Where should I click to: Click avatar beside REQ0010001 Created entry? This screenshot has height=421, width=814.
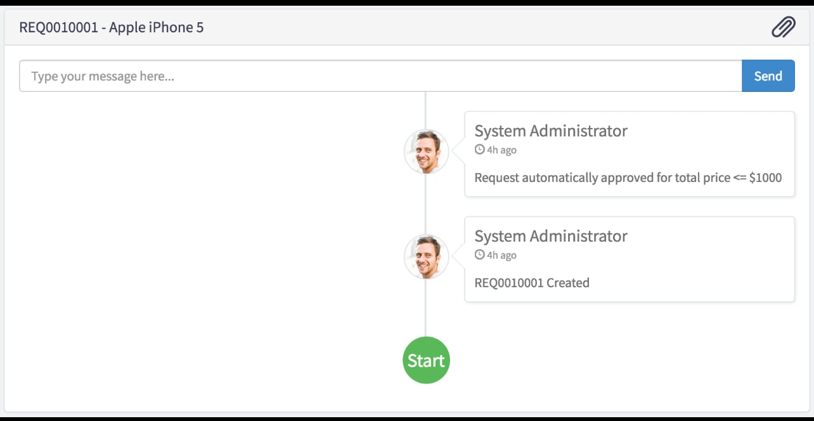[x=426, y=257]
